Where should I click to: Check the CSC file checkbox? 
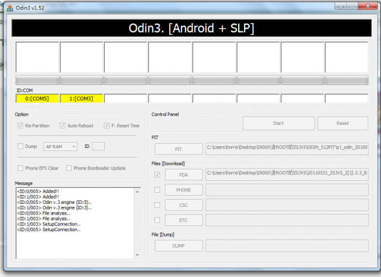click(157, 205)
